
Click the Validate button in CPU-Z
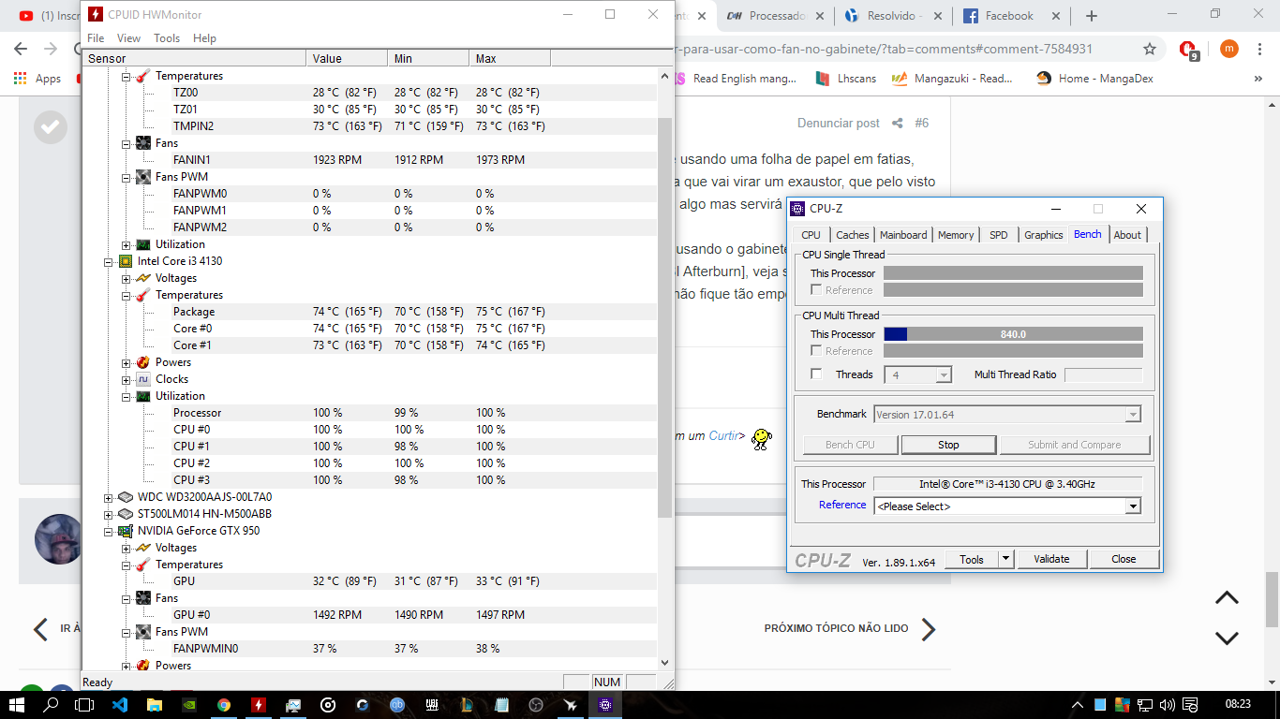(1051, 559)
